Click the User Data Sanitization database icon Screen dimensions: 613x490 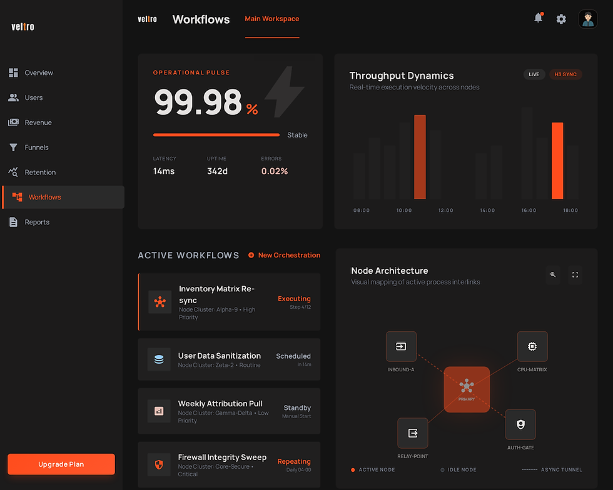click(x=159, y=359)
